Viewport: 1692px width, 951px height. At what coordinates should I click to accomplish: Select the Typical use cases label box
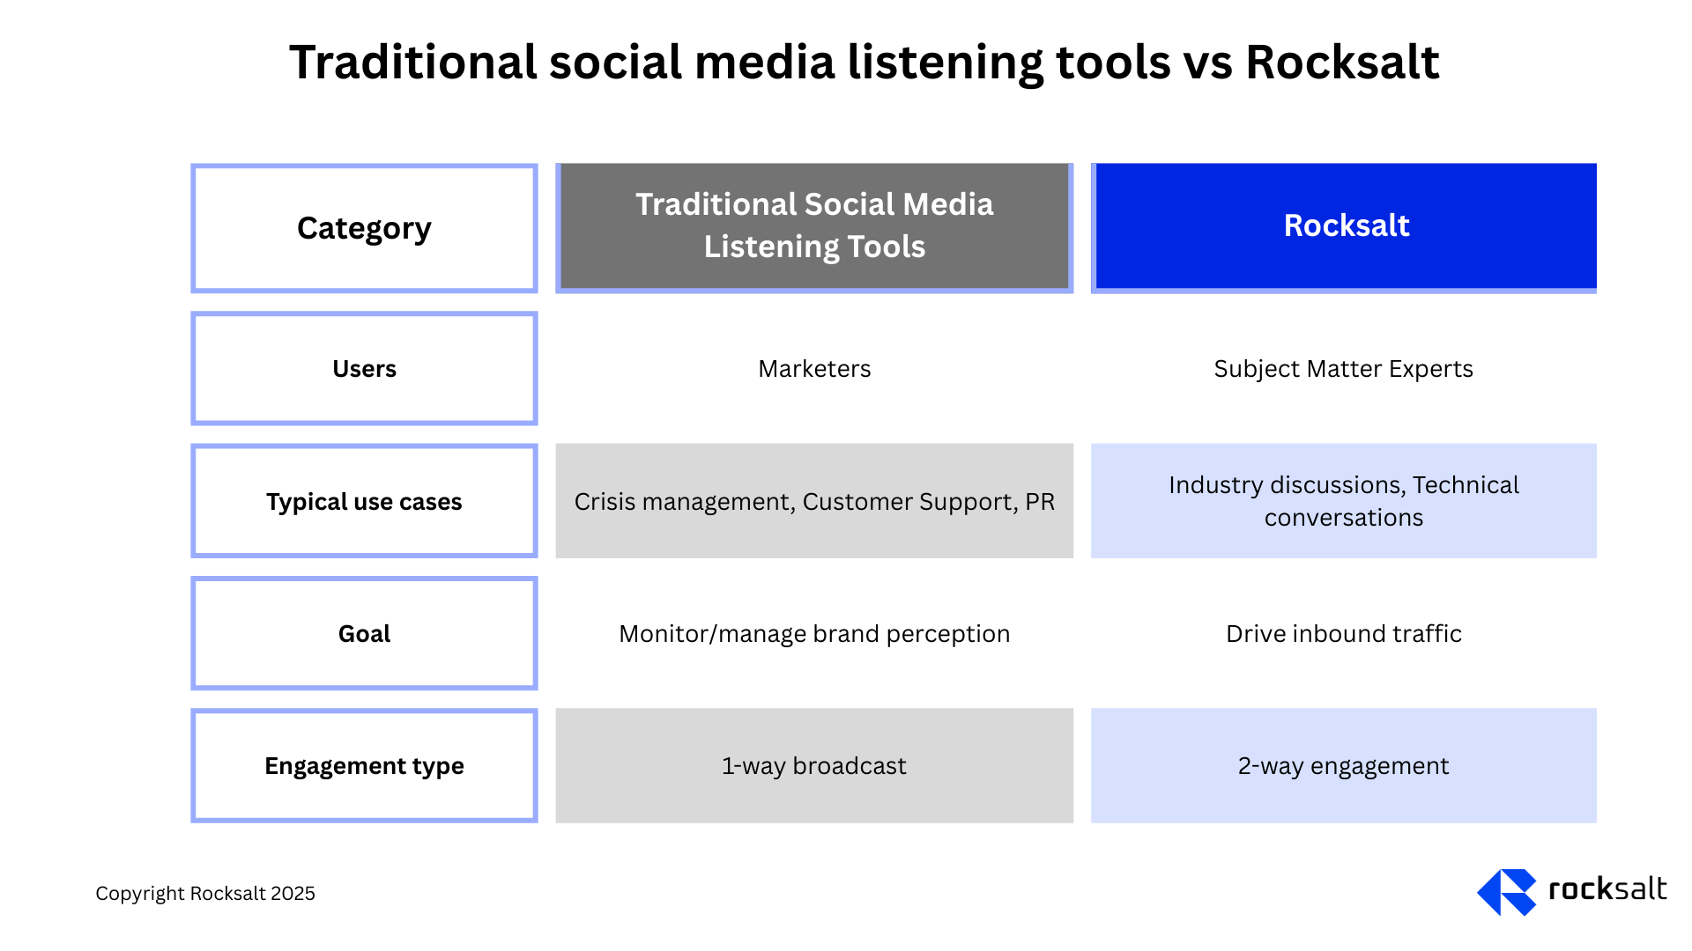364,501
